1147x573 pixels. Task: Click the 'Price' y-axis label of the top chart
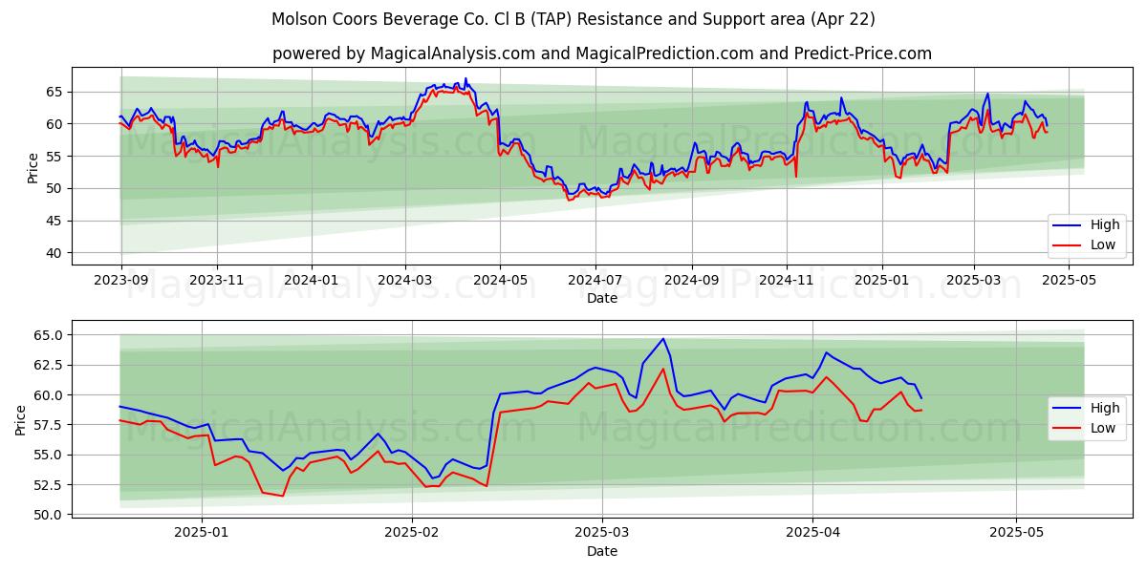33,166
